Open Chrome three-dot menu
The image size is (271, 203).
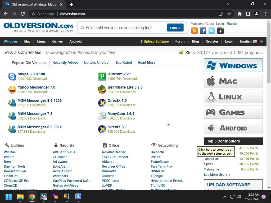tap(265, 14)
